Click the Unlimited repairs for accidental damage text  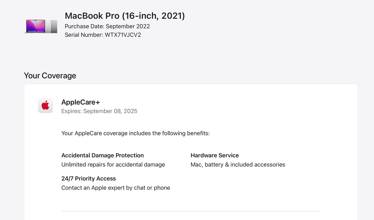click(113, 165)
